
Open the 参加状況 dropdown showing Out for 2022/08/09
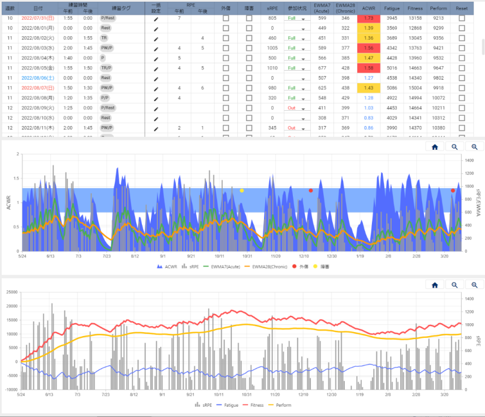click(297, 107)
